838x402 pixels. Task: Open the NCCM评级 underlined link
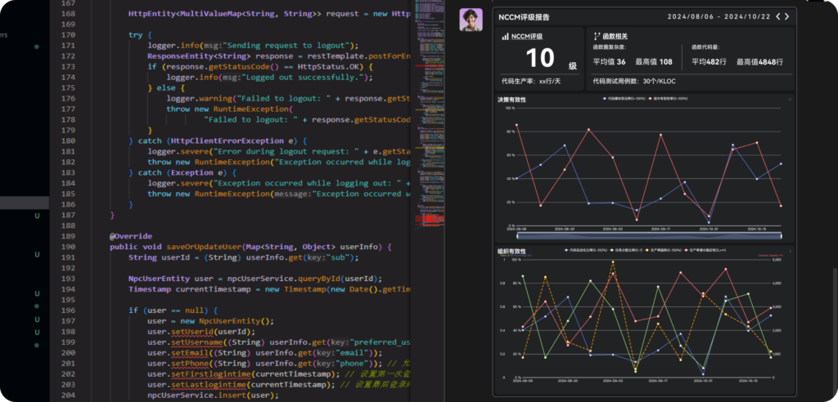pos(526,37)
